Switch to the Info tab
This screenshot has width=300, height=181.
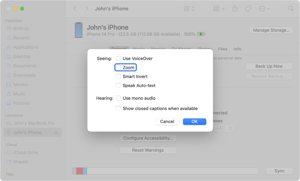tap(237, 49)
